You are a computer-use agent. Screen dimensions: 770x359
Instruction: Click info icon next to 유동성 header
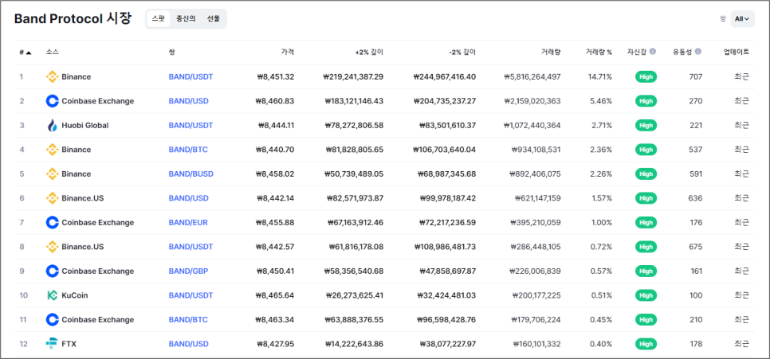click(698, 52)
